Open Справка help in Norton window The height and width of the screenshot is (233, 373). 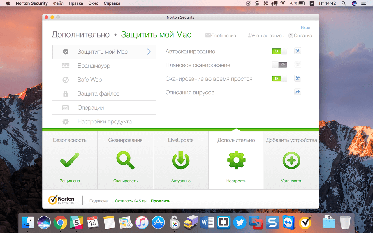300,36
